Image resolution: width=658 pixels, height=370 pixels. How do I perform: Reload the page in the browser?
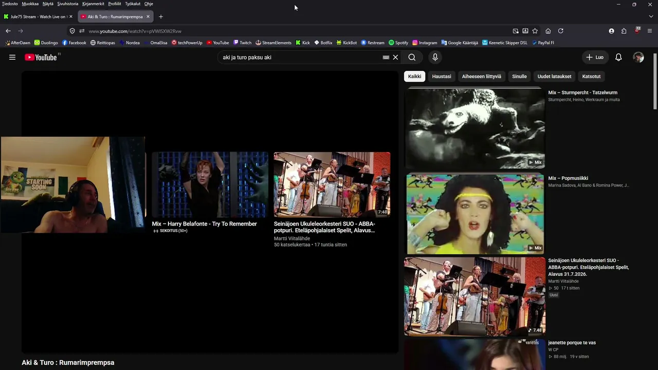560,31
